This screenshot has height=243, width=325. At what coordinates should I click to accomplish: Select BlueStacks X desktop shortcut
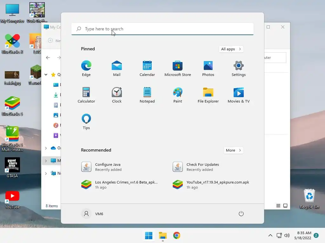tap(12, 44)
